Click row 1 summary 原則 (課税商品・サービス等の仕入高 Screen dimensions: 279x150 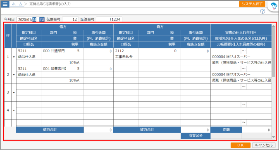(x=241, y=63)
